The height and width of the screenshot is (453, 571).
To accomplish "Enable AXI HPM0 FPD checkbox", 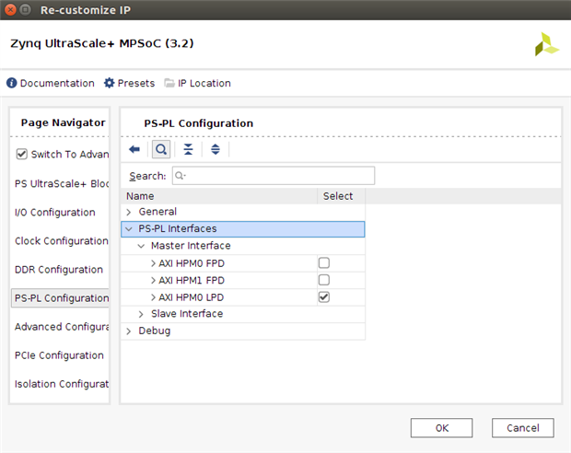I will [323, 263].
